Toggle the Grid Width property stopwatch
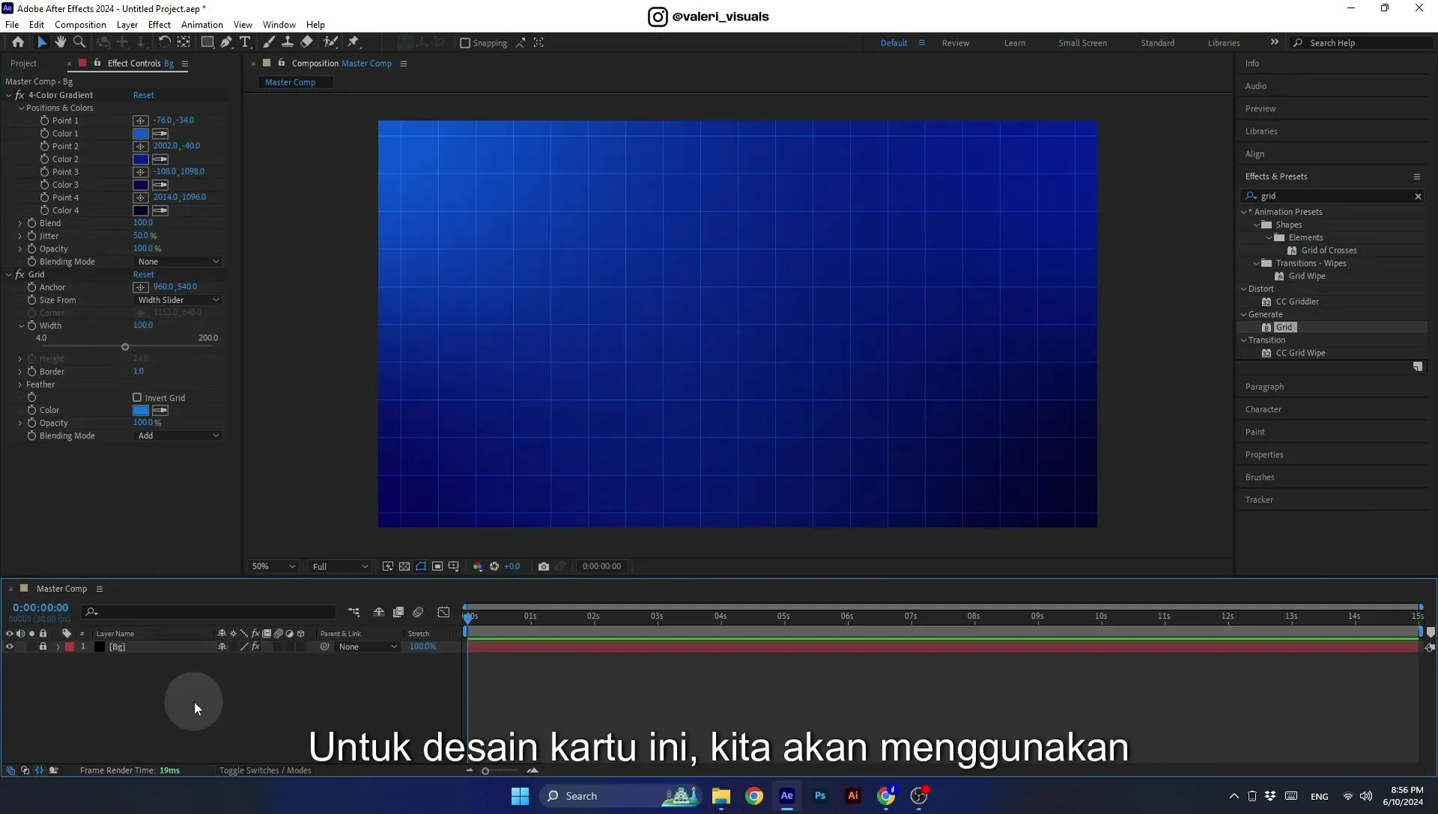 [31, 325]
